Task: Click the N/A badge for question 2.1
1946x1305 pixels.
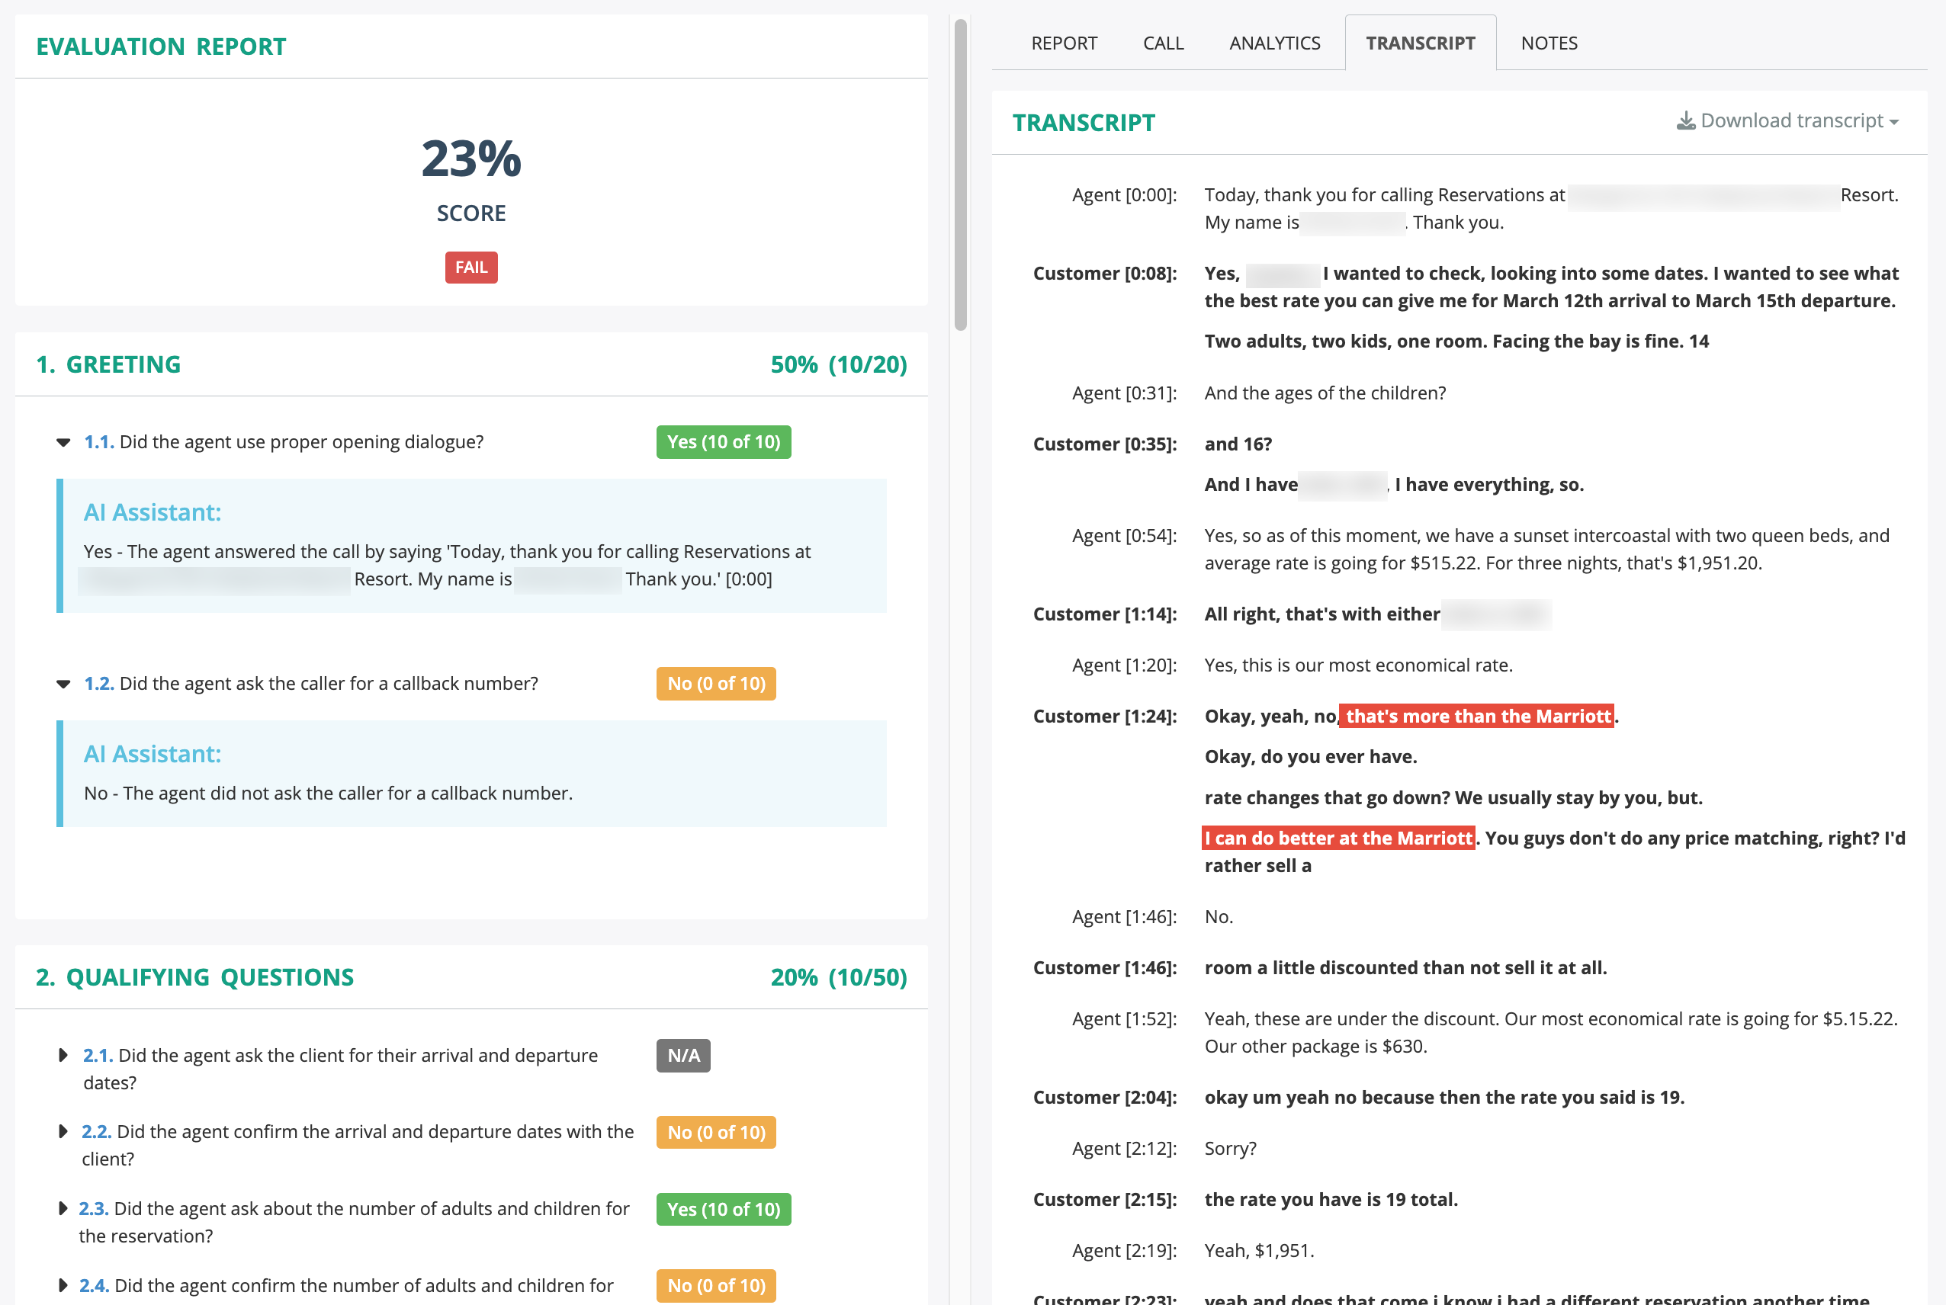Action: coord(682,1055)
